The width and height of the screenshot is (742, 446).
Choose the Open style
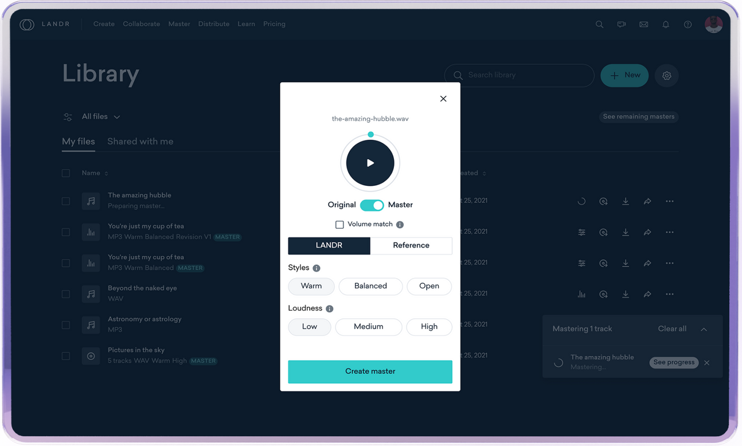(x=429, y=286)
